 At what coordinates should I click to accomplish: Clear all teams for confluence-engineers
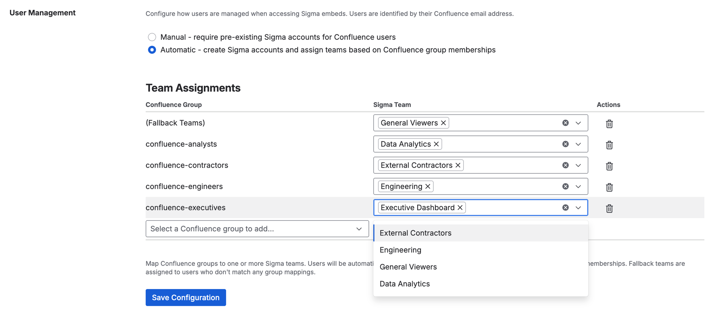(565, 187)
